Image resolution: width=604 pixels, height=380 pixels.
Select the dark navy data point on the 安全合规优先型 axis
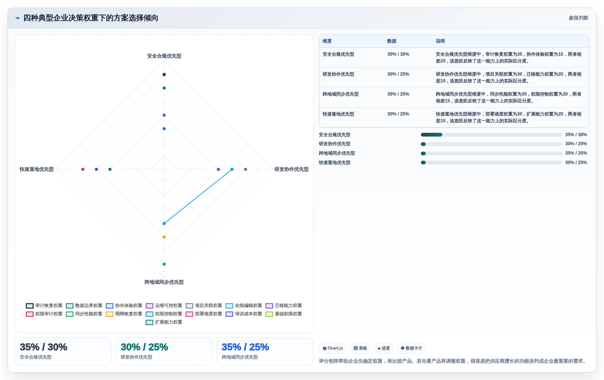(x=164, y=74)
